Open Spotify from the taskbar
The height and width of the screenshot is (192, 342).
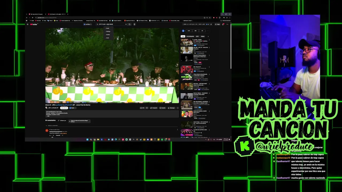point(162,139)
